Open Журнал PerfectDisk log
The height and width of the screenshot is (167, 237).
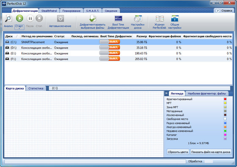pos(160,19)
